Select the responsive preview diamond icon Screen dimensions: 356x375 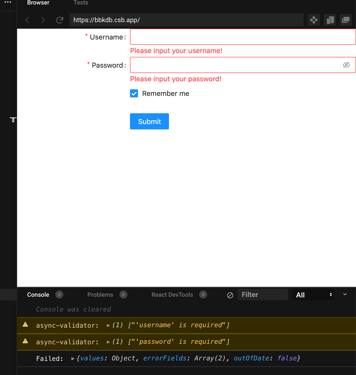314,20
